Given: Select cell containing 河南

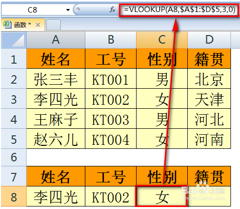Looking at the screenshot, I should (x=209, y=139).
